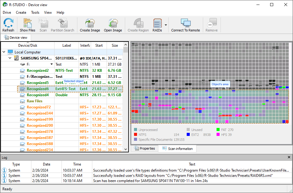Click the Unprocessed legend color swatch

[x=136, y=130]
